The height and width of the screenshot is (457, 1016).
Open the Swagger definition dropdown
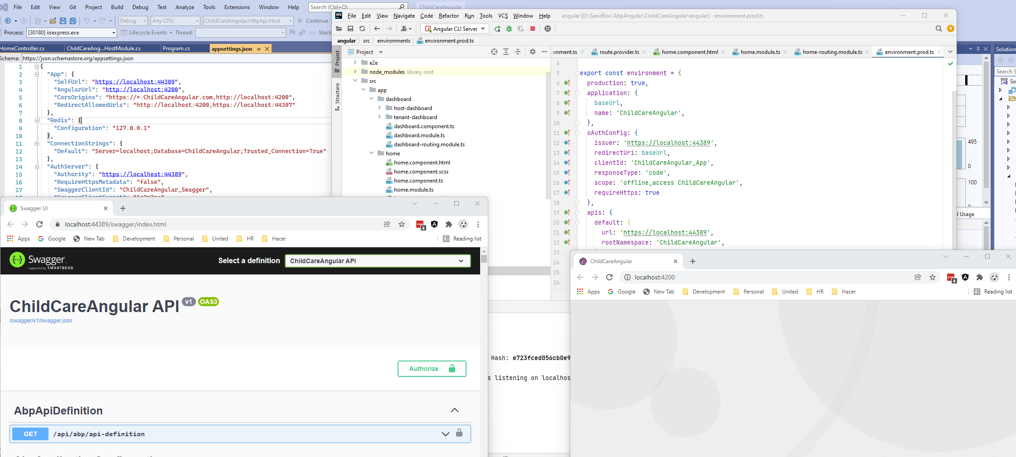377,261
